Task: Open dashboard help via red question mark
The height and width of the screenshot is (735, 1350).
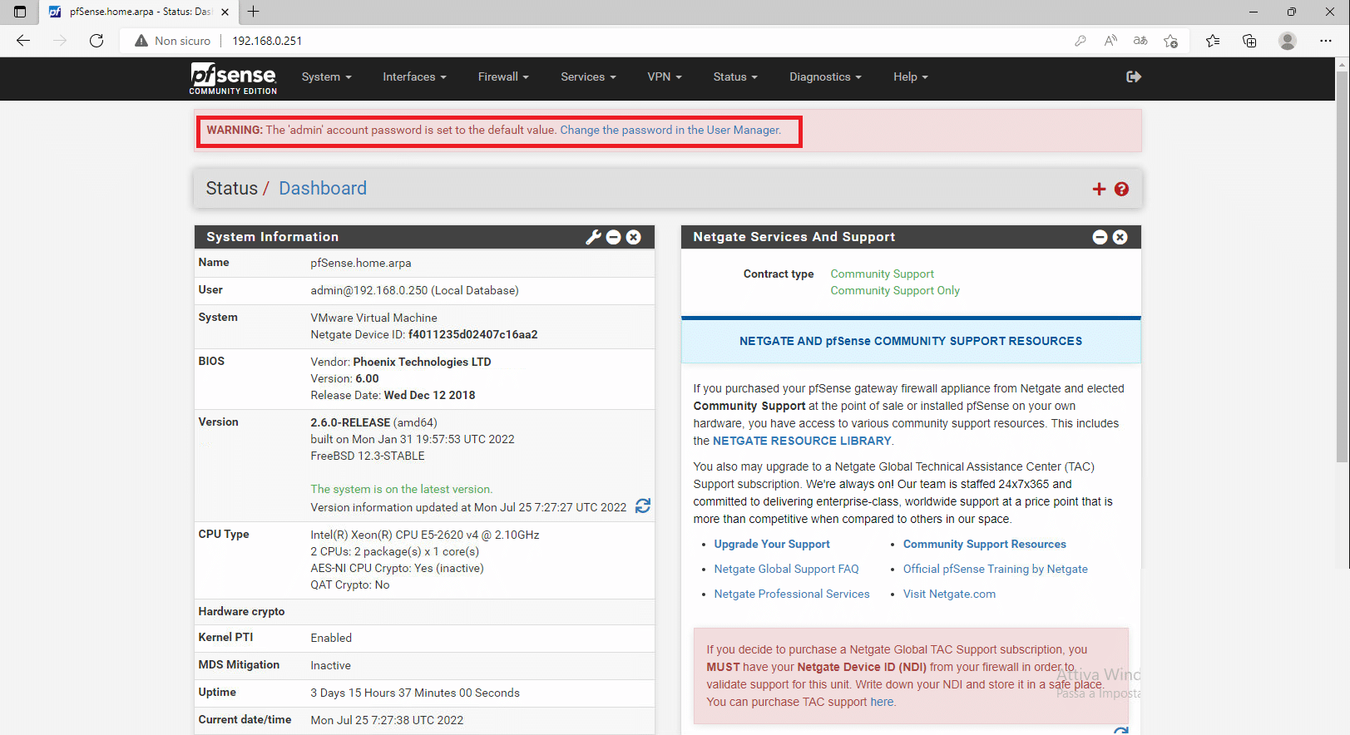Action: tap(1121, 190)
